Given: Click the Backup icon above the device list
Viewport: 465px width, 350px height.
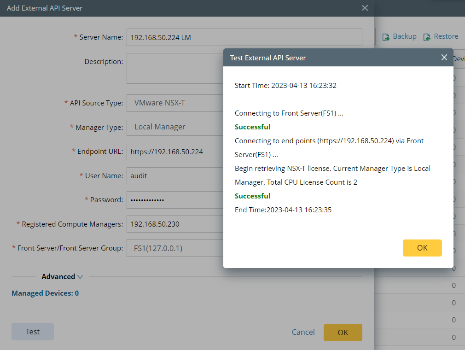Looking at the screenshot, I should tap(399, 36).
